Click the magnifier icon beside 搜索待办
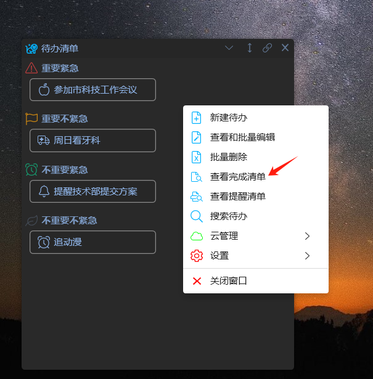This screenshot has width=373, height=379. (197, 216)
